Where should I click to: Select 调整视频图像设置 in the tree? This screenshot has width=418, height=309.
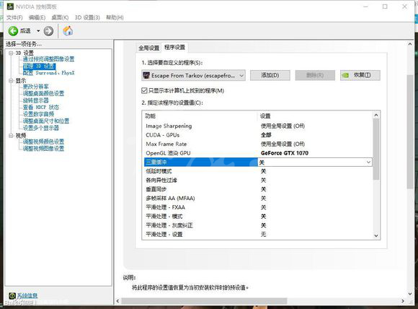[x=43, y=149]
